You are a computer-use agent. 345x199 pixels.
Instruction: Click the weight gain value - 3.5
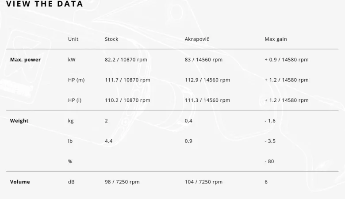pyautogui.click(x=270, y=141)
